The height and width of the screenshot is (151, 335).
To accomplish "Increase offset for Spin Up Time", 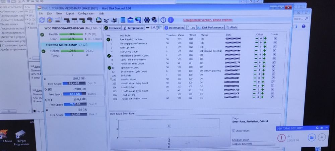I will 265,46.
